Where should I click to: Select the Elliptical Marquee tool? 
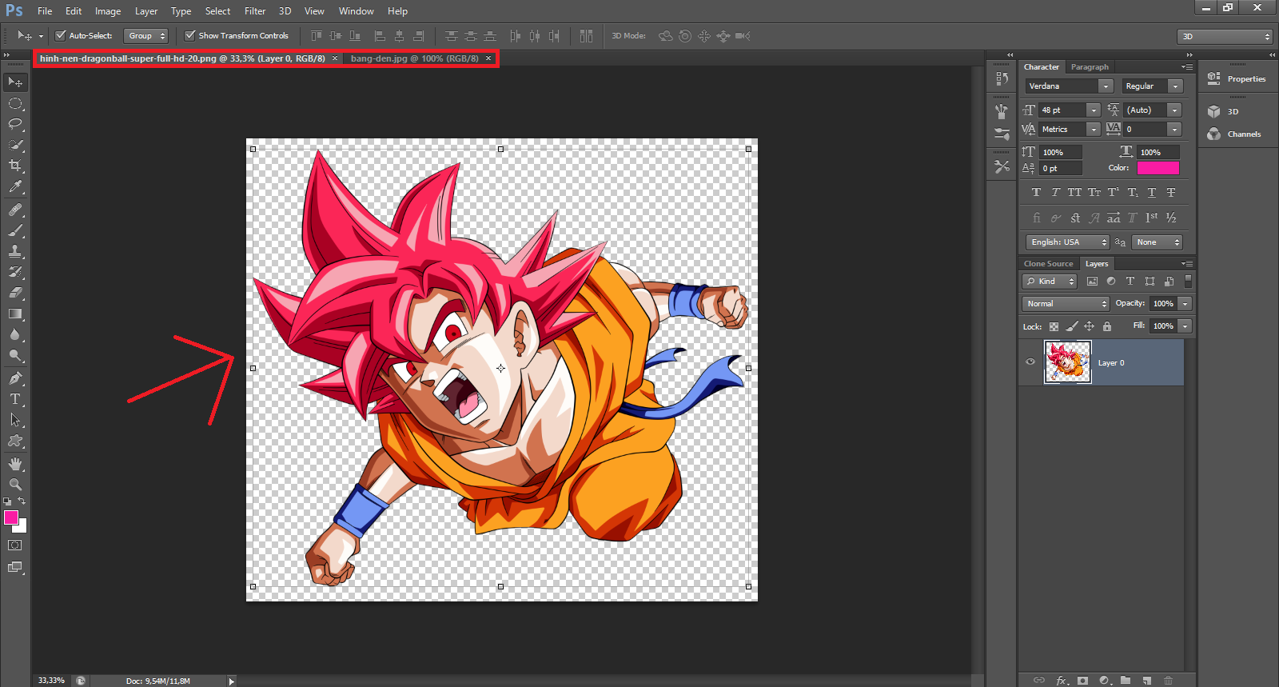pyautogui.click(x=15, y=103)
